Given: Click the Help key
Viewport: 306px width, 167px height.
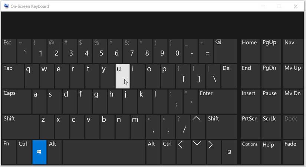Looking at the screenshot, I should pyautogui.click(x=271, y=152).
